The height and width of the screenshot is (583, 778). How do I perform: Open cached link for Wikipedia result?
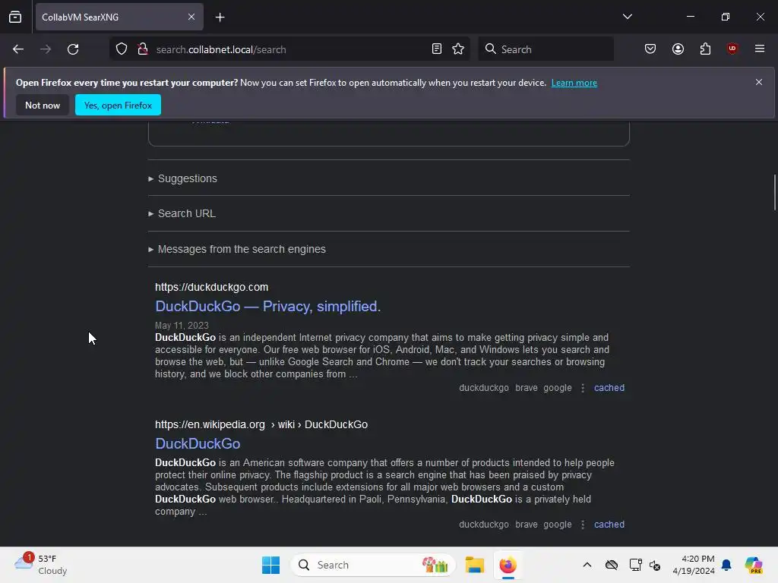609,525
